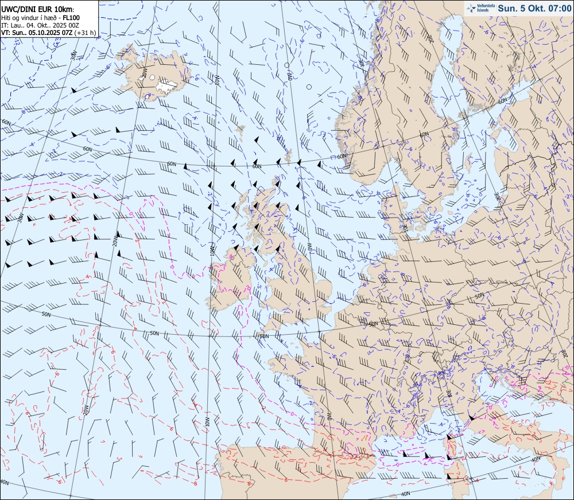Select the "(+31 h)" forecast offset text
The height and width of the screenshot is (500, 574).
(85, 33)
